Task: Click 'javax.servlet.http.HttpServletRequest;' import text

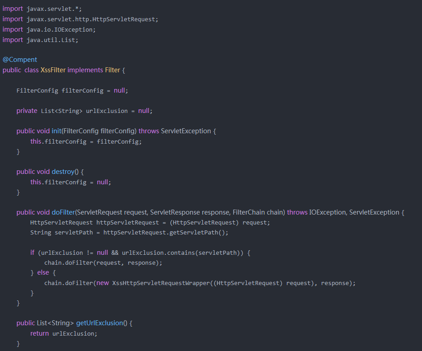Action: [x=92, y=19]
